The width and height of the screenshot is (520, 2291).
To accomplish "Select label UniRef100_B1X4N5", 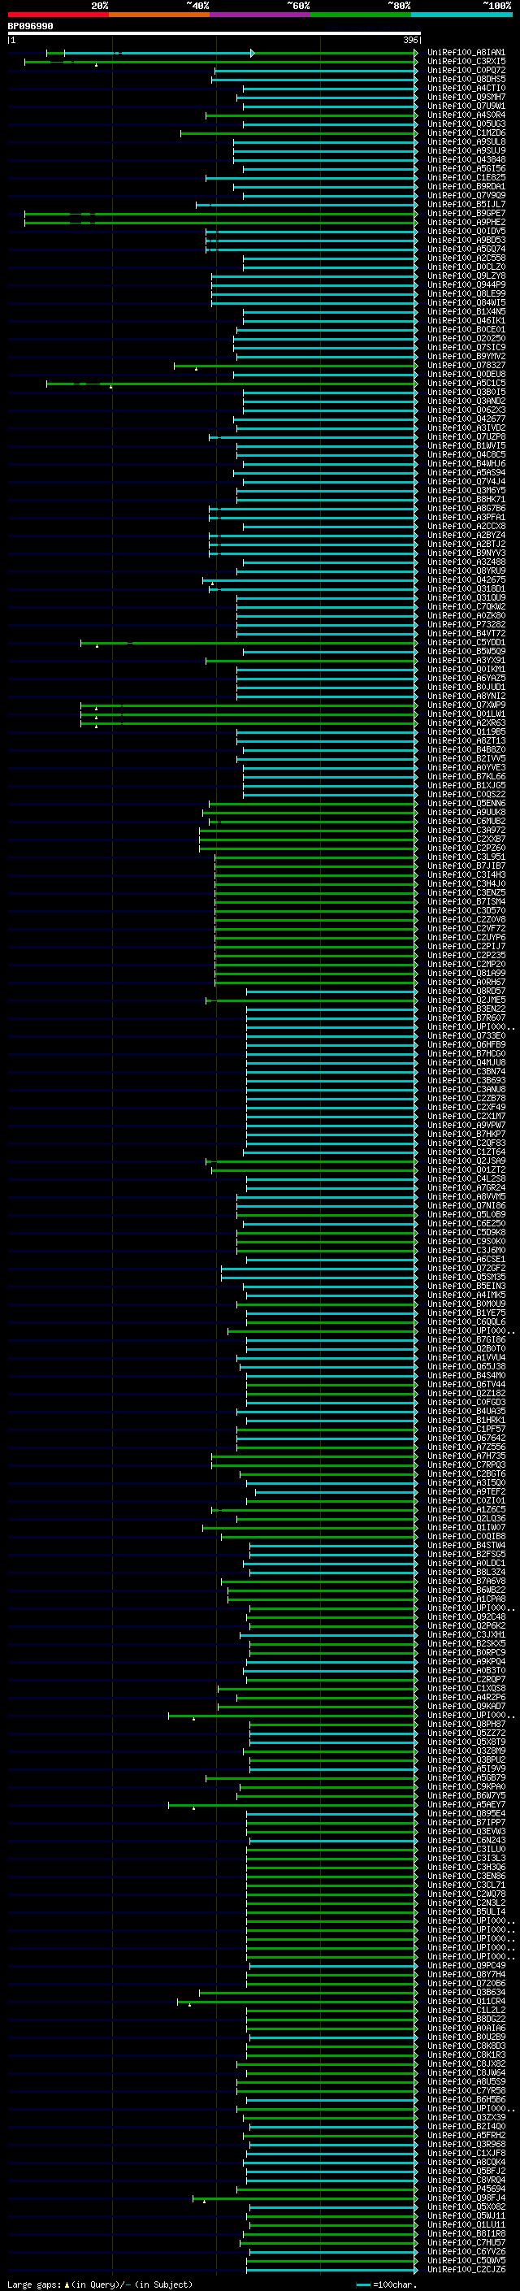I will 466,311.
